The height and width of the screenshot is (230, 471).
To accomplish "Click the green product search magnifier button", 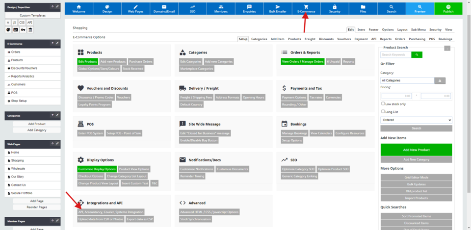I will [x=417, y=55].
